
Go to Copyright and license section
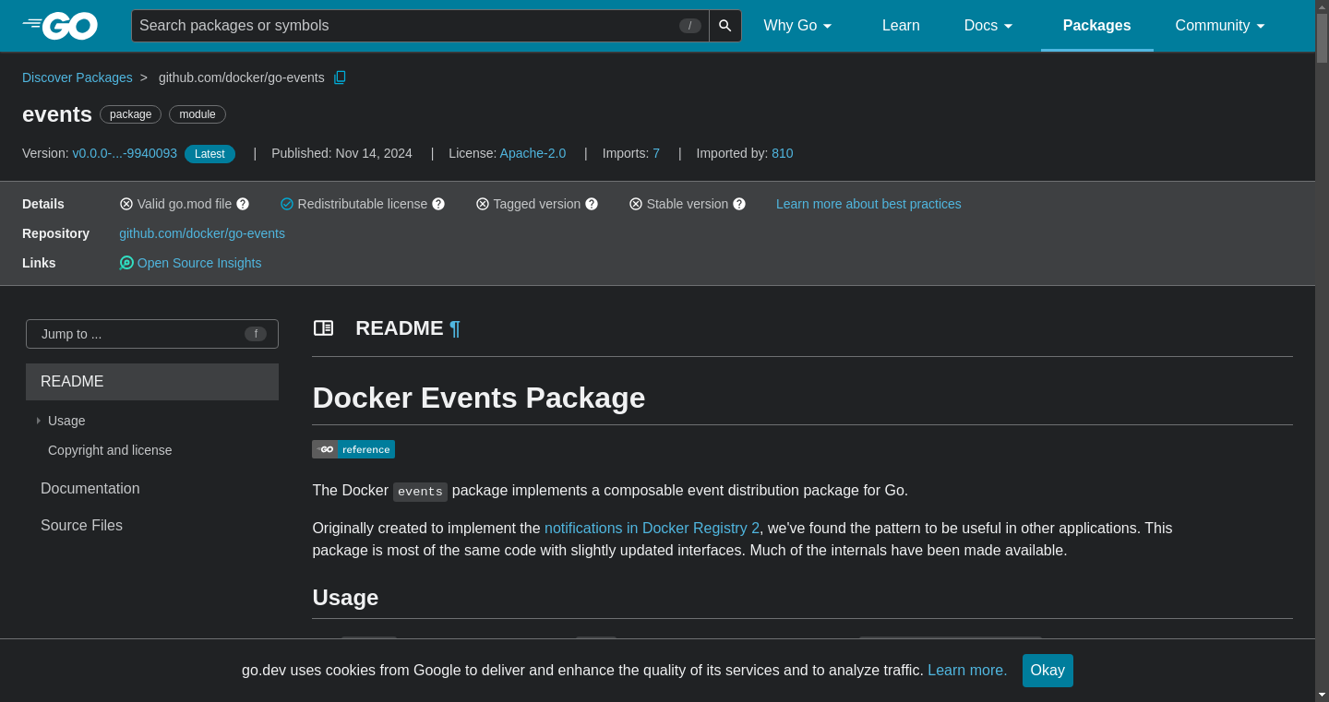point(110,450)
